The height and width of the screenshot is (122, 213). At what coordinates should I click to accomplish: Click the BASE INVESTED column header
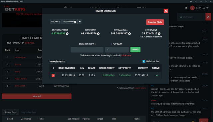[67, 68]
